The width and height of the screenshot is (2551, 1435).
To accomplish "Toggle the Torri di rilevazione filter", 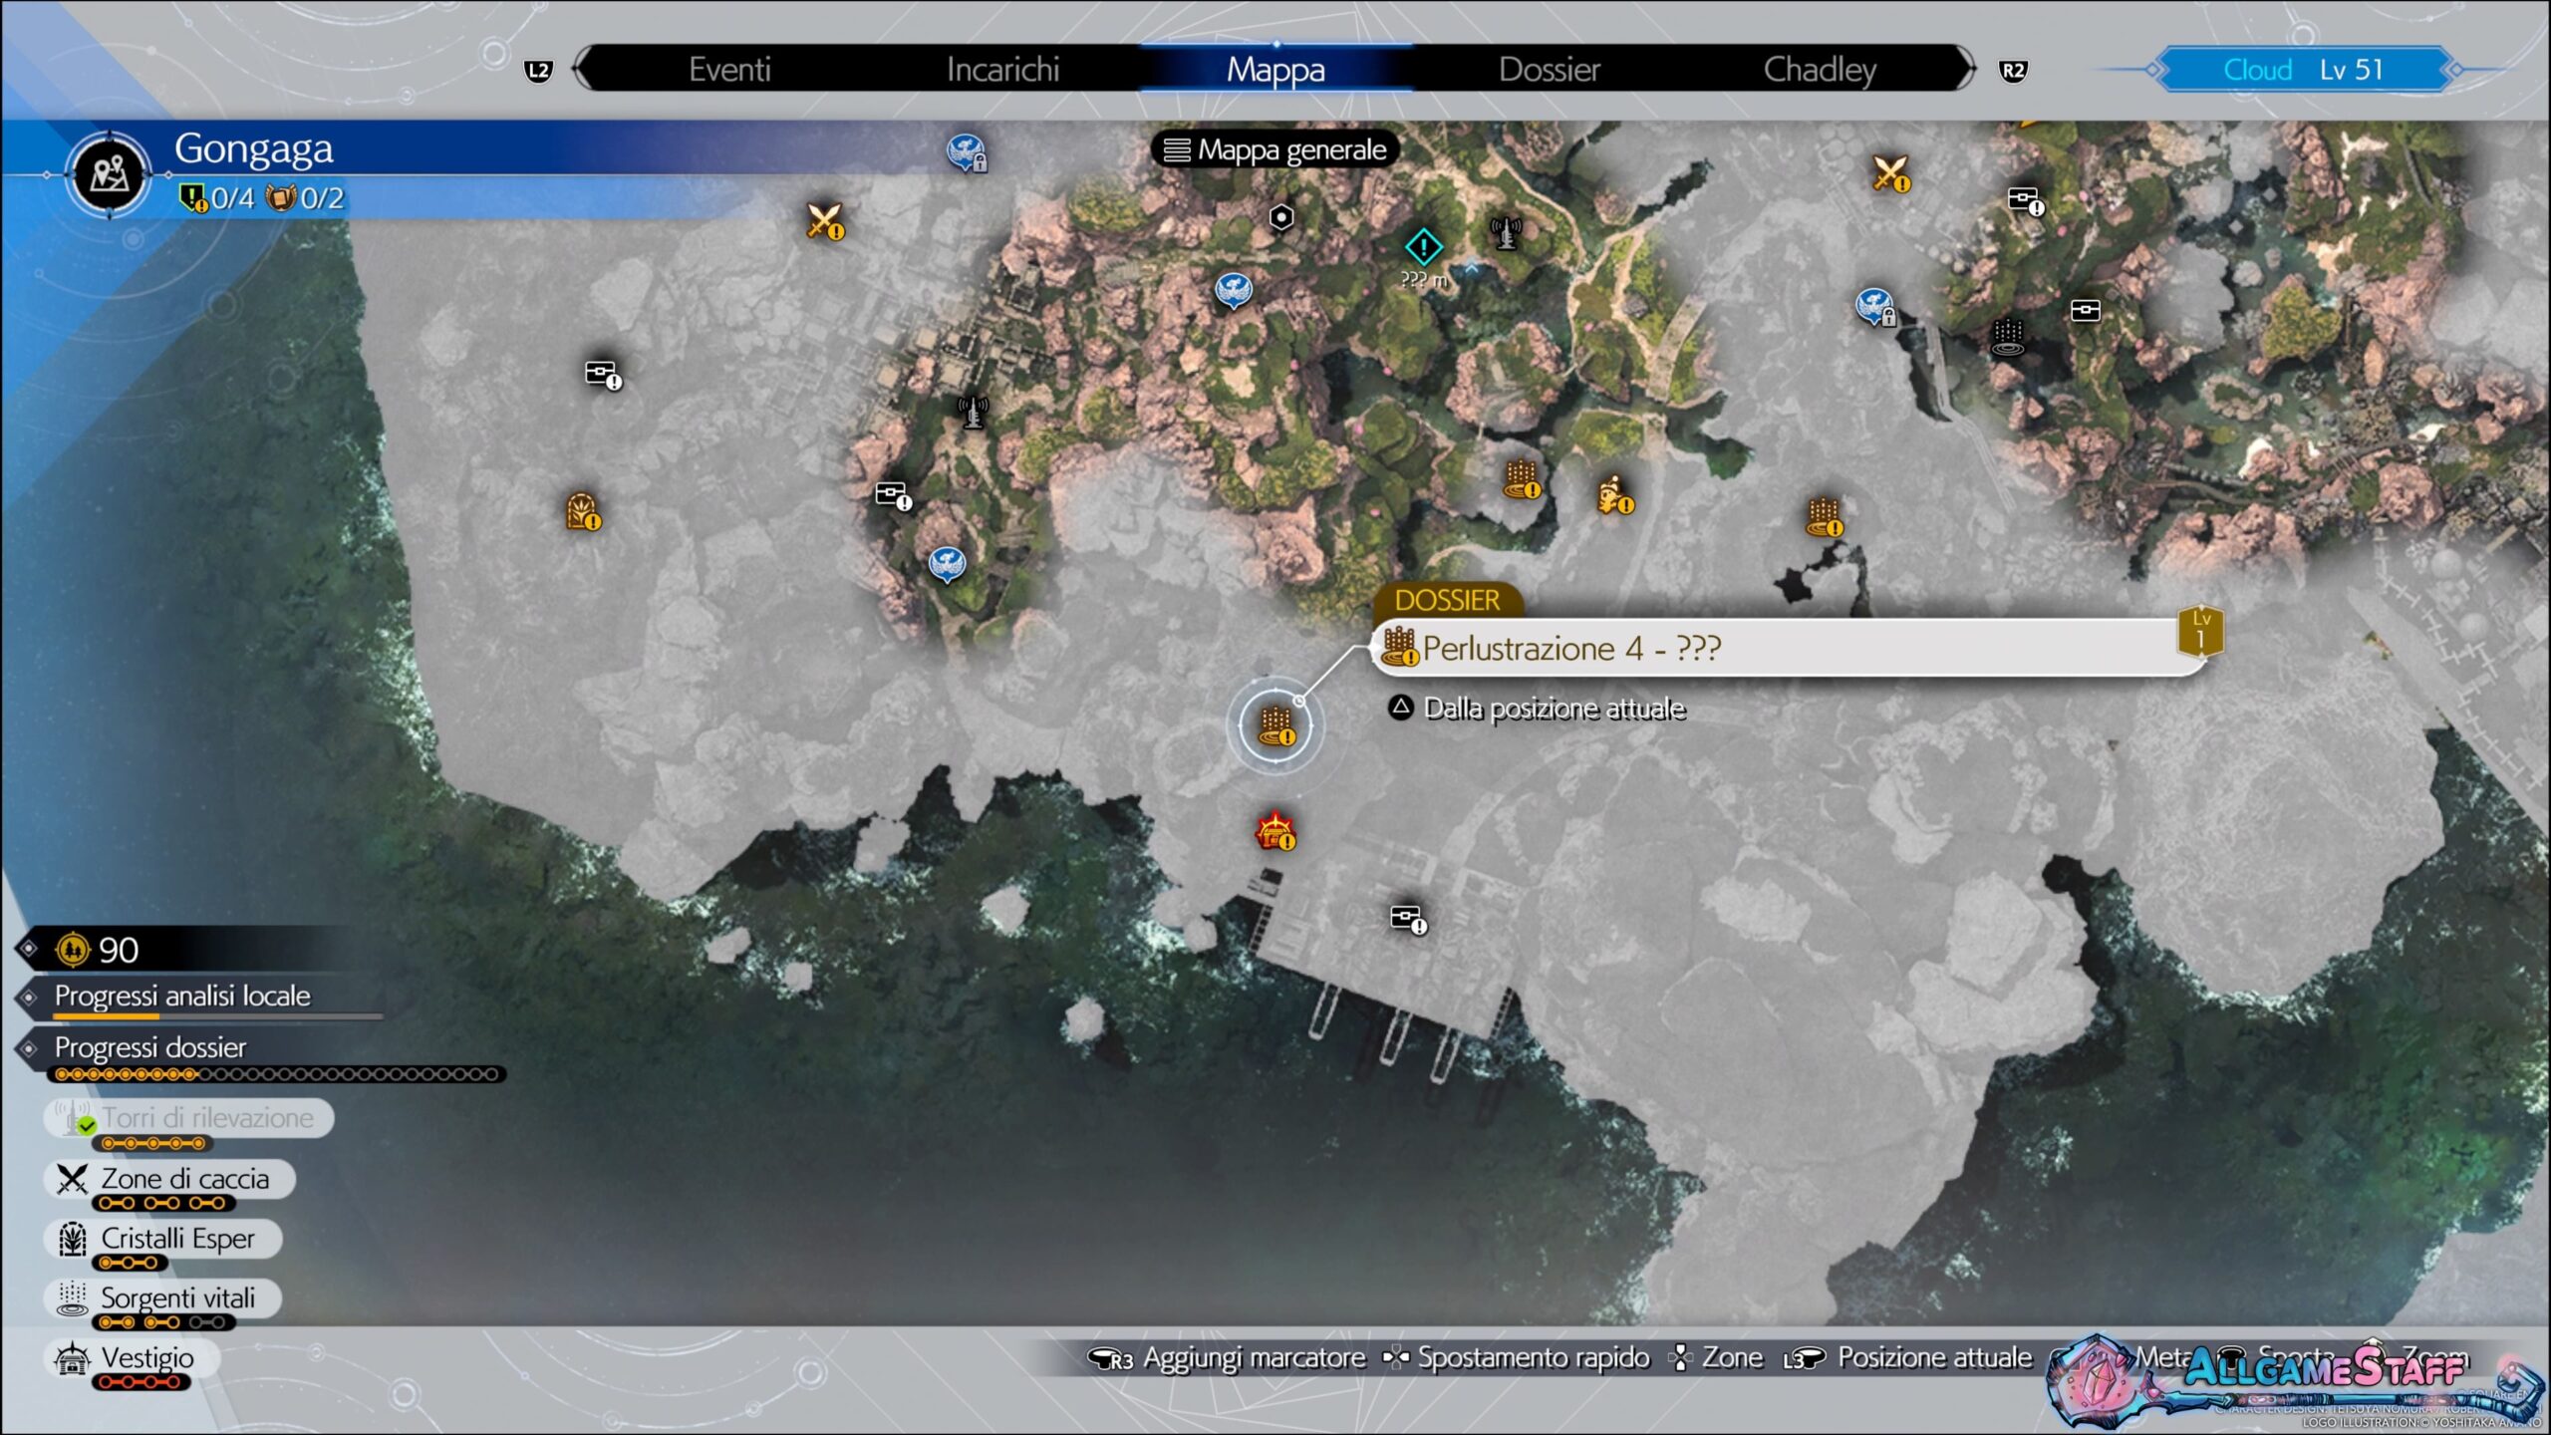I will (189, 1118).
